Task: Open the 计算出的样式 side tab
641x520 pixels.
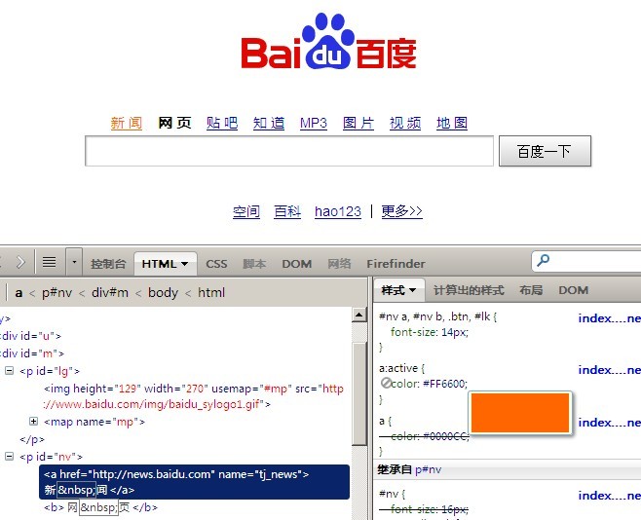Action: pos(469,290)
